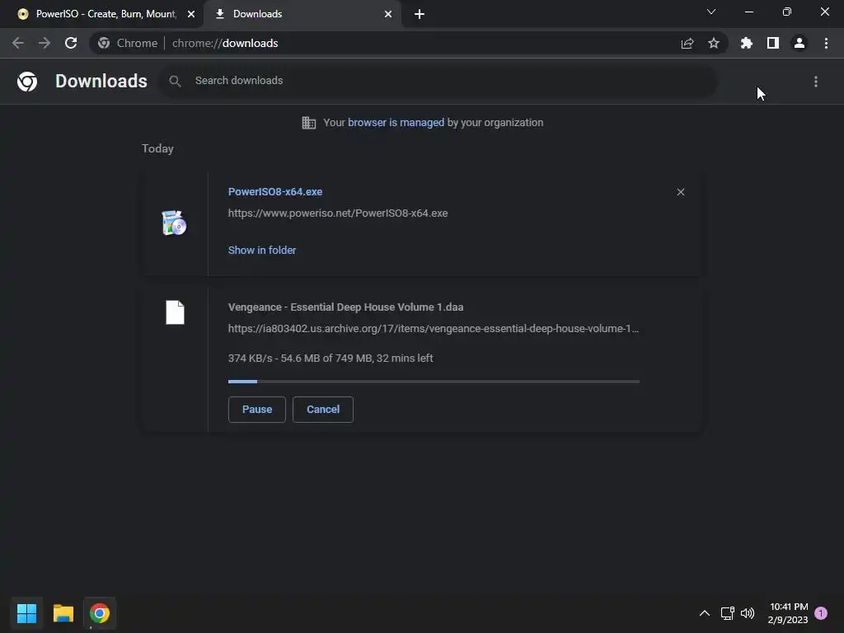The height and width of the screenshot is (633, 844).
Task: Click the Chrome icon on the taskbar
Action: (x=100, y=613)
